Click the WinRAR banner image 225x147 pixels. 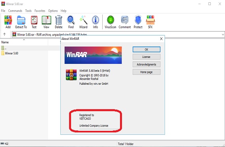[x=93, y=55]
